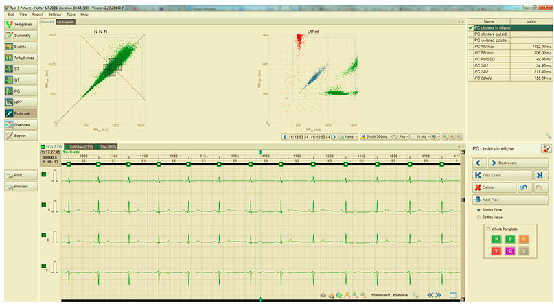Enable the Whole Template checkbox

487,229
